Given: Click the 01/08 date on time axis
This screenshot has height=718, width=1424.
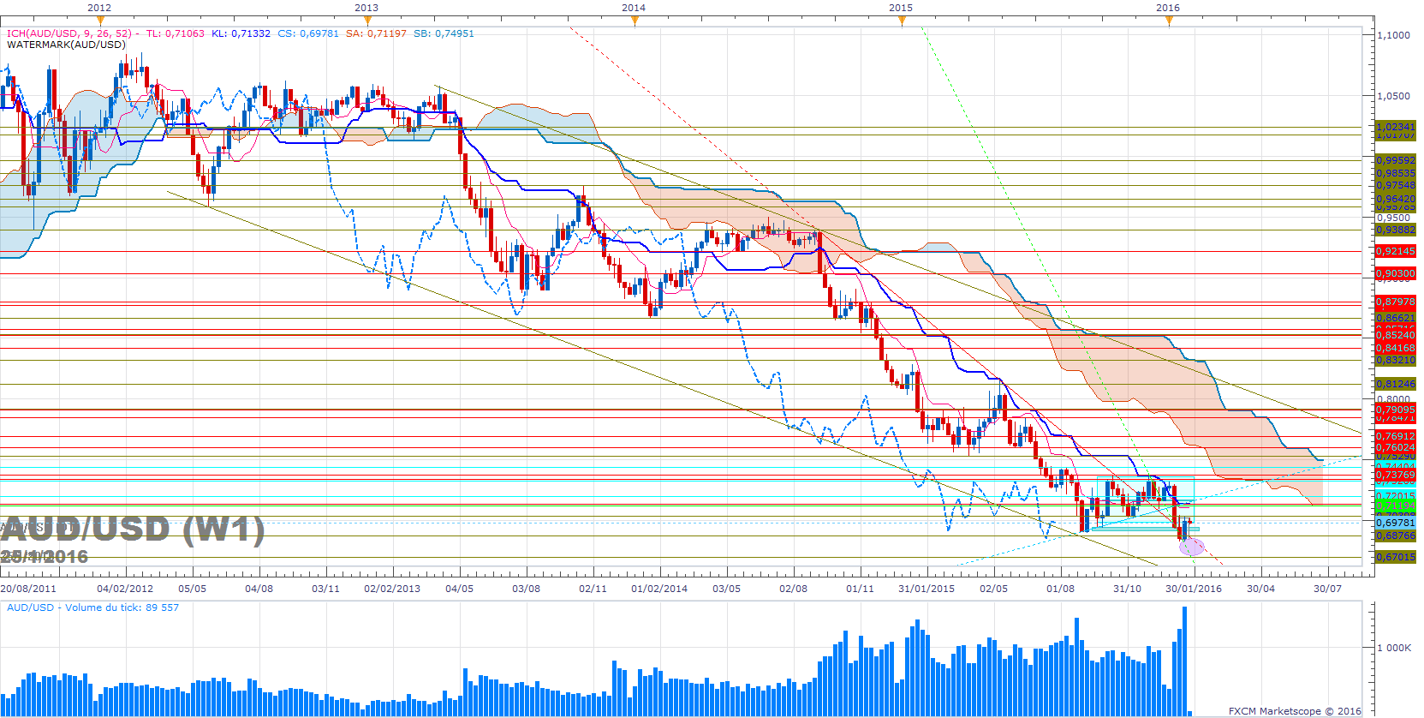Looking at the screenshot, I should [x=1061, y=589].
